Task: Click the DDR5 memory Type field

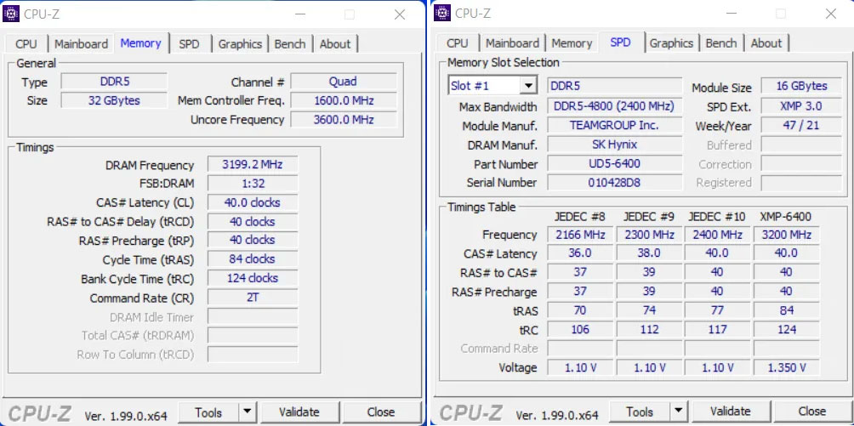Action: pyautogui.click(x=114, y=82)
